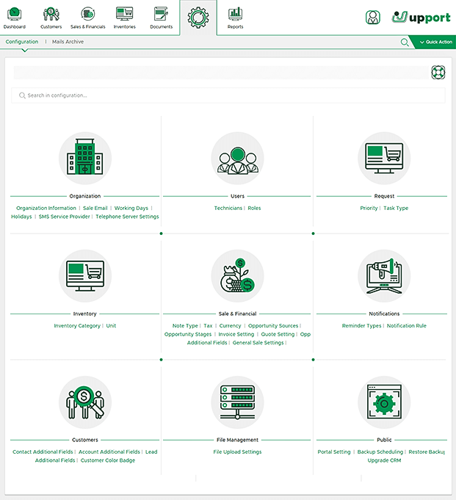Click the File Management server icon

point(238,402)
